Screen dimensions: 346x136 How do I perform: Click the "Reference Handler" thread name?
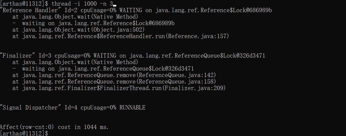[31, 11]
